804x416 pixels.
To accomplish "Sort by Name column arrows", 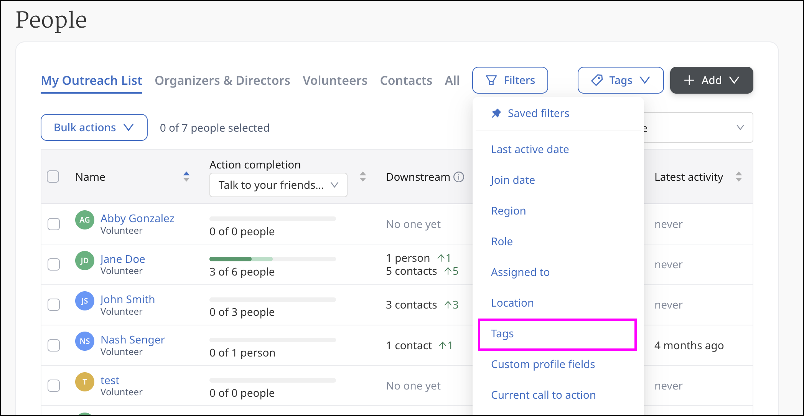I will pos(186,177).
